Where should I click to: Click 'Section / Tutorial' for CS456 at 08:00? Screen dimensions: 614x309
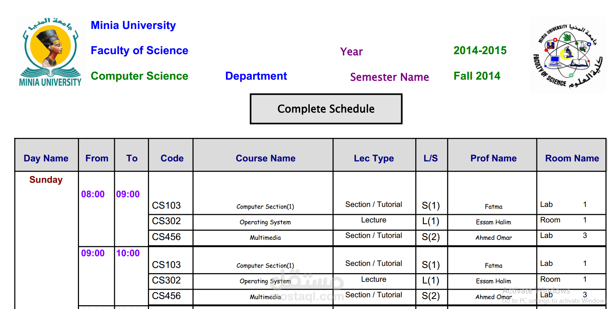click(x=374, y=236)
